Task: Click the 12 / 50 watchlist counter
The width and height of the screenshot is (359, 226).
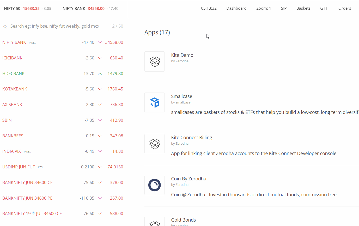Action: [x=117, y=26]
